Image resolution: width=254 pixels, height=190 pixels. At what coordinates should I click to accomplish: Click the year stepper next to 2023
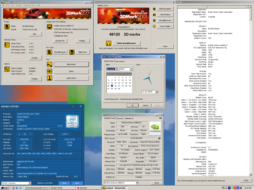131,69
